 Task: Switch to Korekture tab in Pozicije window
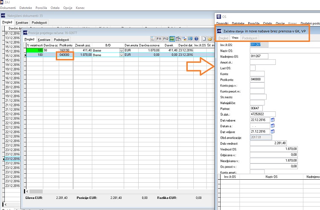tap(44, 40)
